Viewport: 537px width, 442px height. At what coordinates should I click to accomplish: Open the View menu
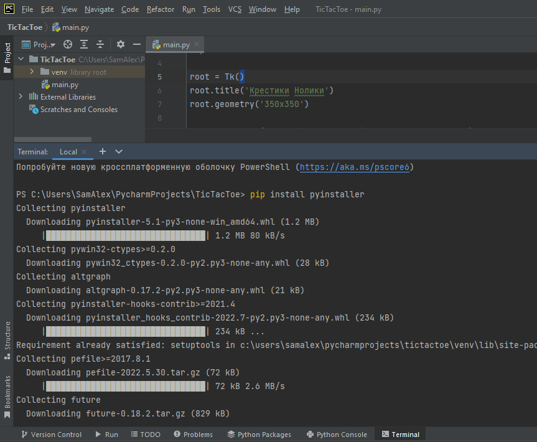[69, 9]
